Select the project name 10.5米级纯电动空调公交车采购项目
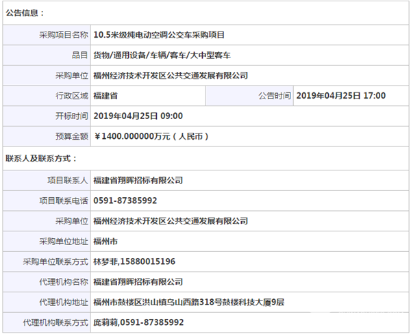411x334 pixels. [159, 34]
